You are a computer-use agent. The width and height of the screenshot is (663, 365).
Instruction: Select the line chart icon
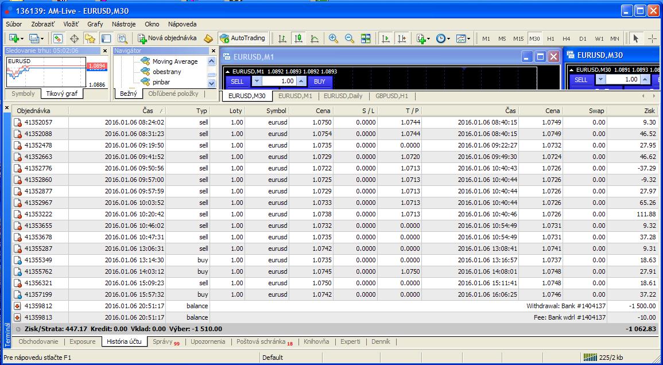(x=315, y=38)
